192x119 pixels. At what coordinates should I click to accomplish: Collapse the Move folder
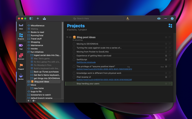point(29,85)
